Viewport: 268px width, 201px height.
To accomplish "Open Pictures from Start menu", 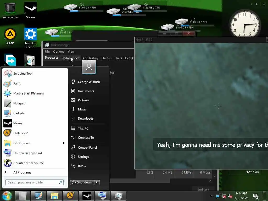I will coord(88,100).
